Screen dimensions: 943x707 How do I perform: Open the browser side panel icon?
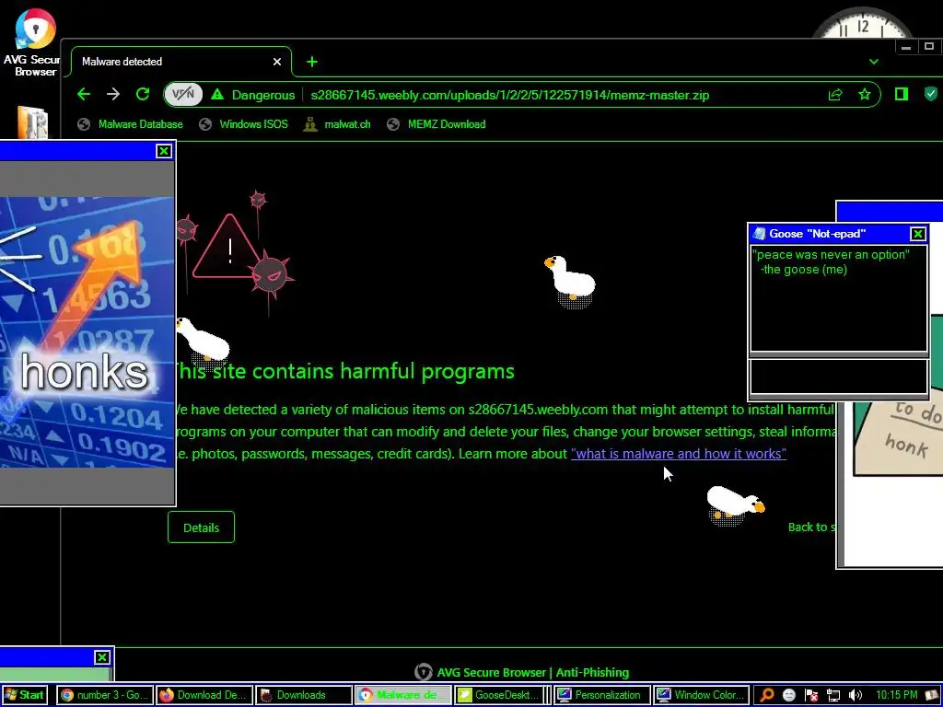pyautogui.click(x=901, y=94)
